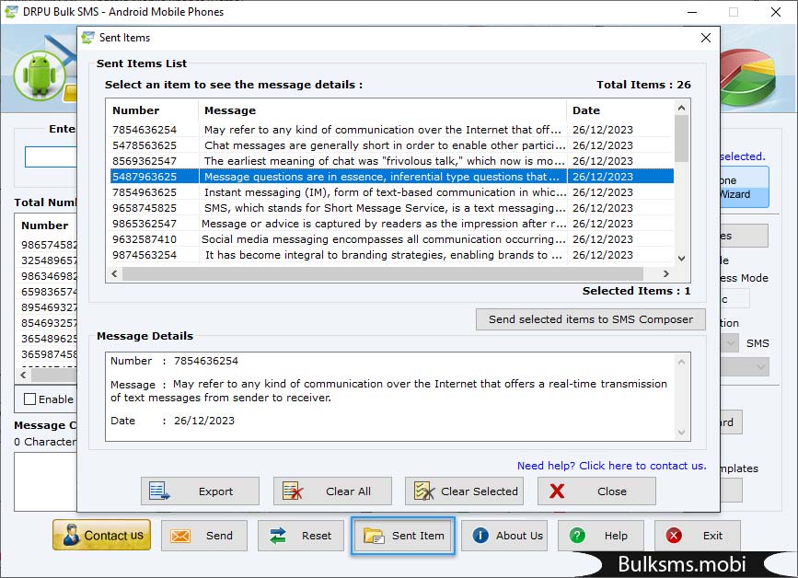Click message 'Social media messaging encompasses' cell
The image size is (798, 578).
[x=383, y=239]
